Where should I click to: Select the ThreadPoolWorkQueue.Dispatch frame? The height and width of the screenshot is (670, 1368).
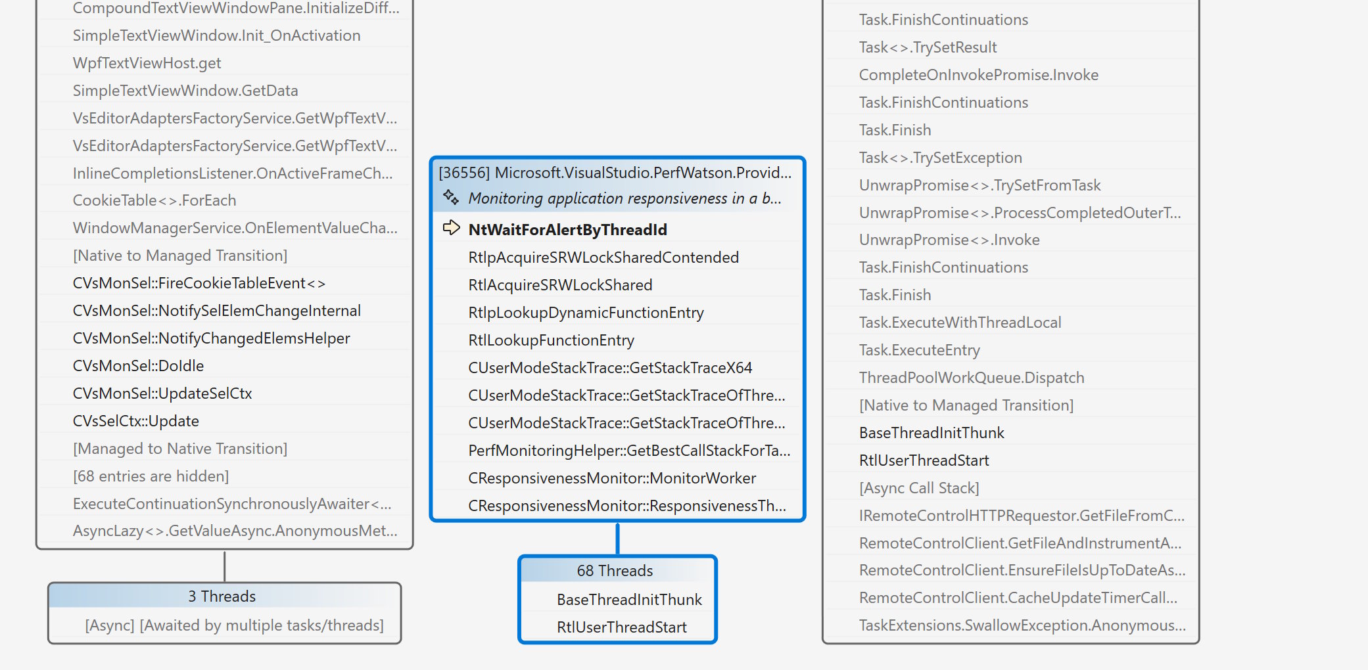(x=972, y=378)
